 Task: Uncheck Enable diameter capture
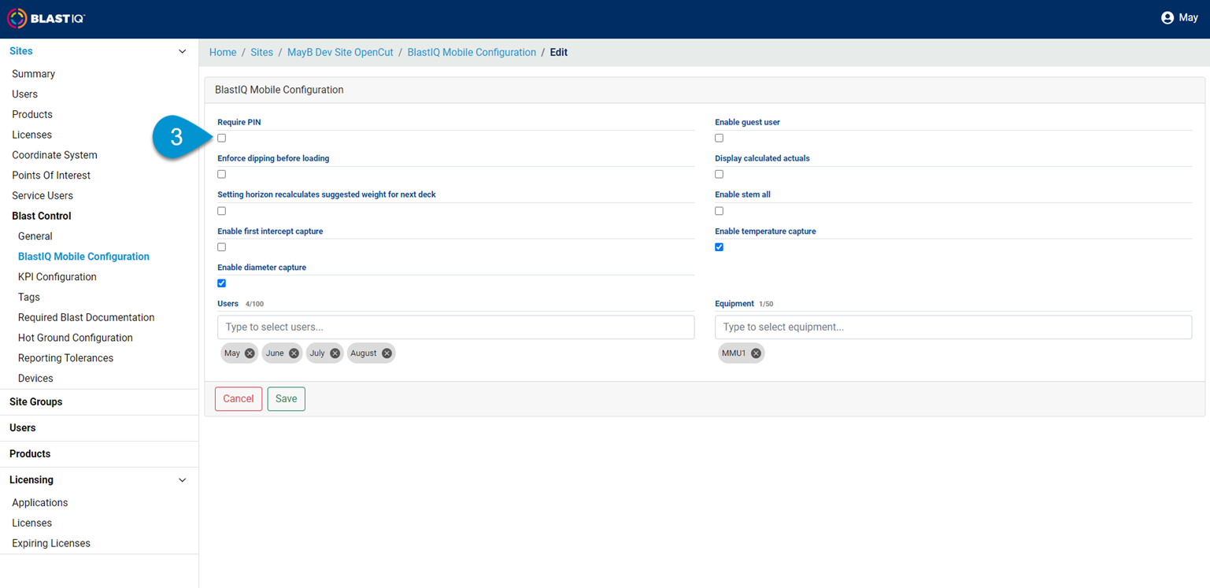[221, 283]
